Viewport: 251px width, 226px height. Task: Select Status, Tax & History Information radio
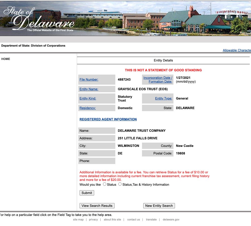(120, 184)
